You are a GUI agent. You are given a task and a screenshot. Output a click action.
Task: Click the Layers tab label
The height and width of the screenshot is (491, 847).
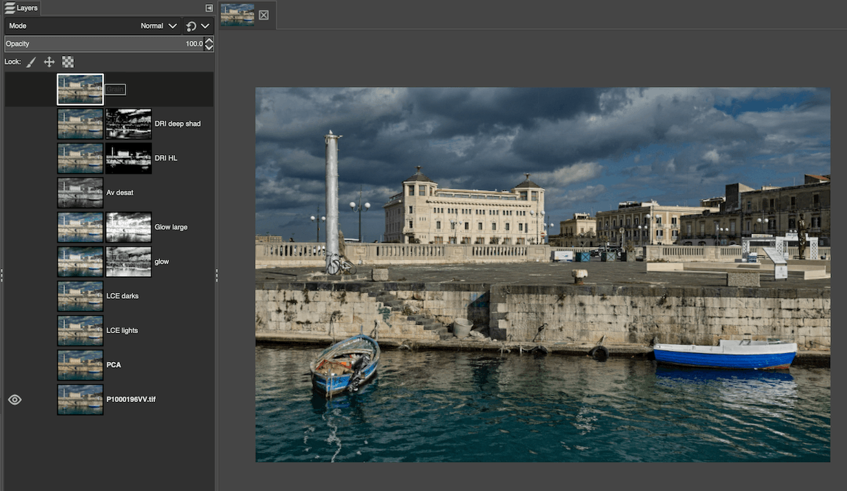pos(26,8)
